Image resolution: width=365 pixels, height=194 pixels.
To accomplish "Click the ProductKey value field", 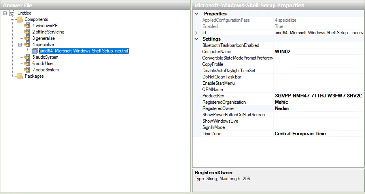I will click(318, 96).
